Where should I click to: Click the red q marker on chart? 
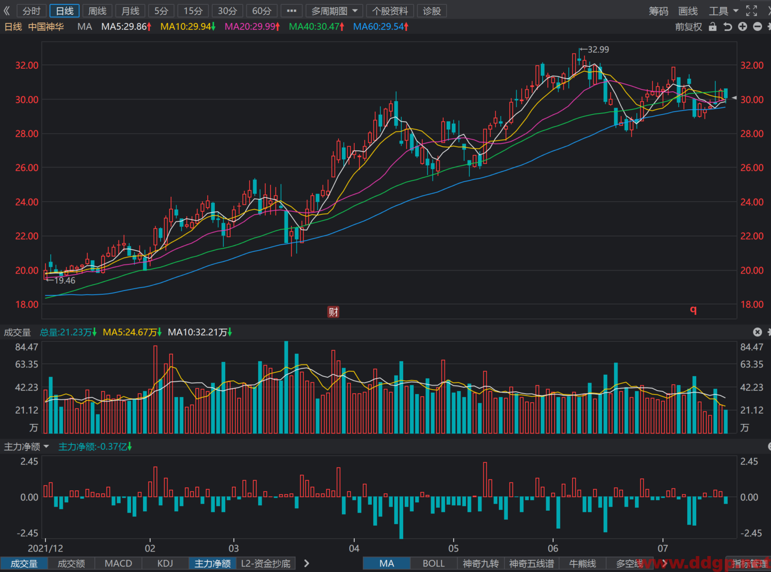[693, 309]
